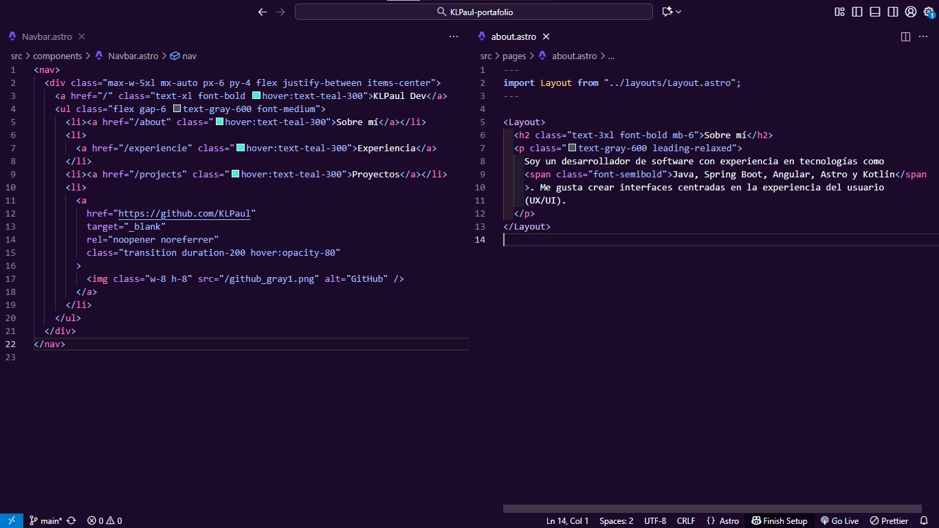Image resolution: width=939 pixels, height=528 pixels.
Task: Switch to the Navbar.astro tab
Action: [x=45, y=36]
